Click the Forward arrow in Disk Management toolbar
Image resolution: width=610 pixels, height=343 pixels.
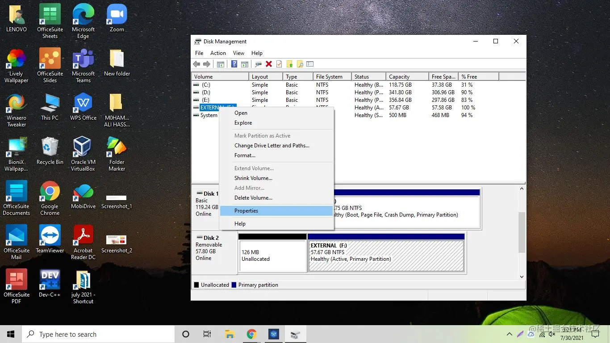click(207, 64)
